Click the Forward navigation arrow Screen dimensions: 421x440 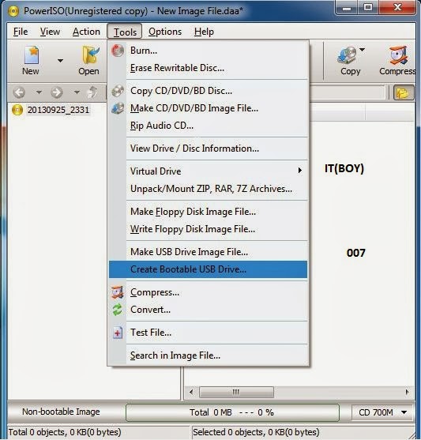56,92
